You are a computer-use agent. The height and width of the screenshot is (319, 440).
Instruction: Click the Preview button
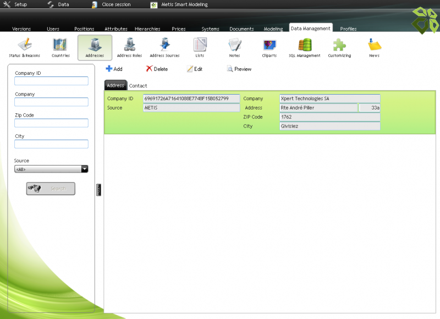239,69
